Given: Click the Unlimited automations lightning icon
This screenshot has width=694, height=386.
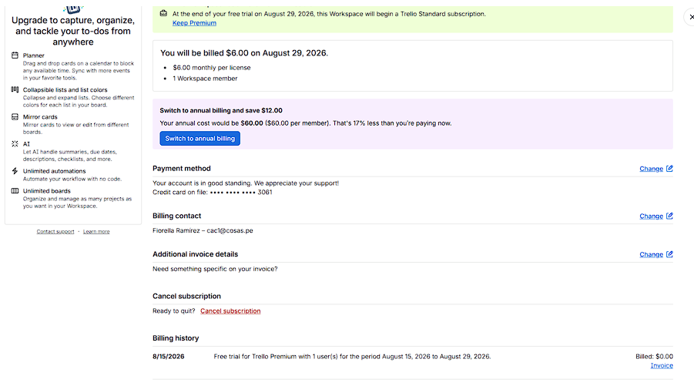Looking at the screenshot, I should [15, 171].
